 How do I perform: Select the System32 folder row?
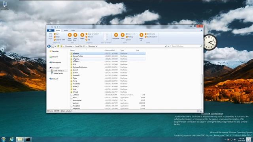[x=108, y=75]
